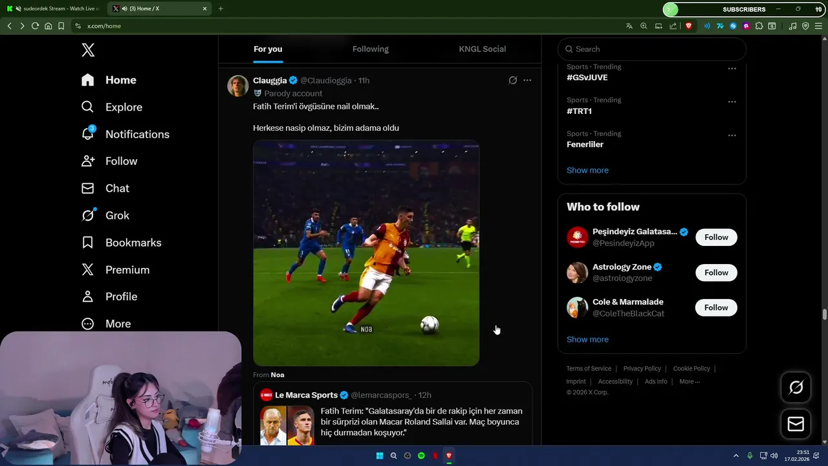Open the Windows Start menu
Image resolution: width=828 pixels, height=466 pixels.
tap(380, 456)
